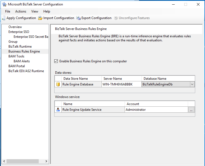Minimize the BizTalk Configuration window
This screenshot has width=205, height=166.
[173, 4]
